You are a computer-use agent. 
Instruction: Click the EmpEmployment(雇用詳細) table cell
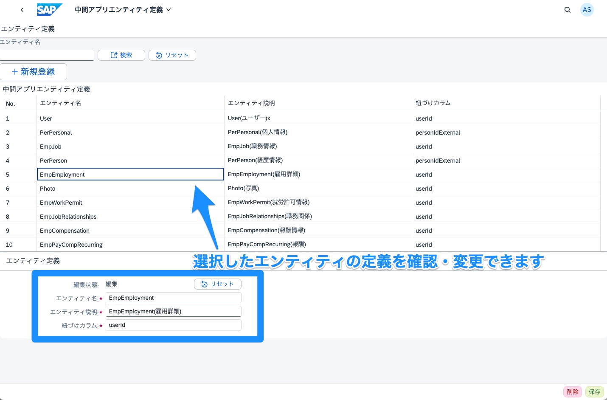click(x=318, y=175)
